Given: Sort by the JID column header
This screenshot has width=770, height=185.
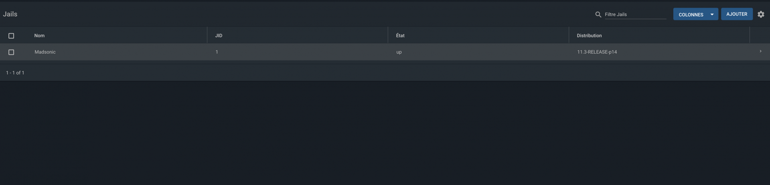Looking at the screenshot, I should pos(219,36).
